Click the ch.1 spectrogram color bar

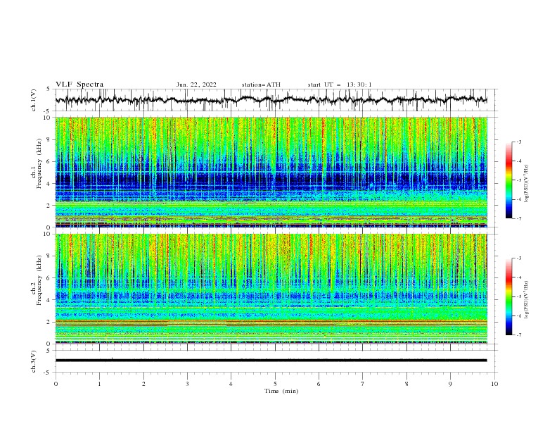coord(508,180)
